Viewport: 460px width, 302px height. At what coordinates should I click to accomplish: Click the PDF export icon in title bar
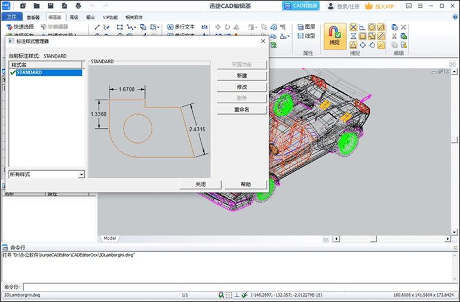point(65,6)
